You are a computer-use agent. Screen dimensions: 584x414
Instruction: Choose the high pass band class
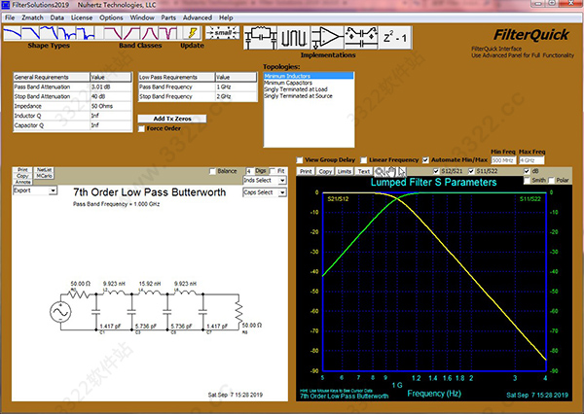(x=131, y=33)
